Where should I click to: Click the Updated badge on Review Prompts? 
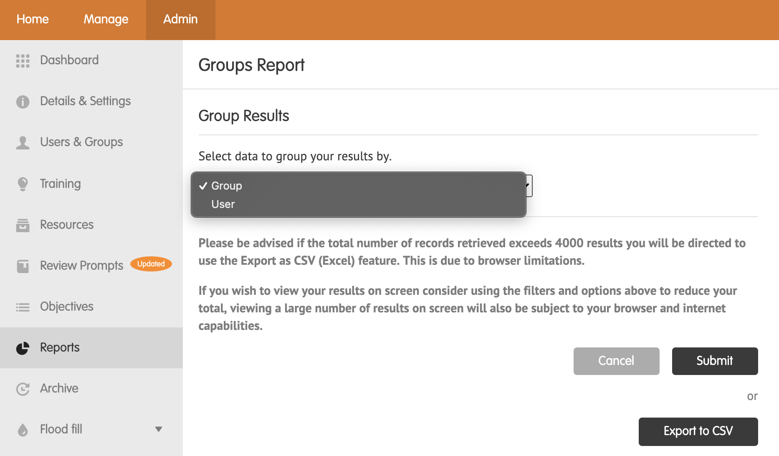(151, 264)
